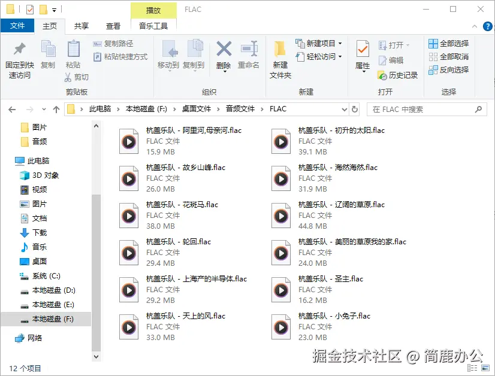
Task: Open the Move to (移动到) menu
Action: pos(168,56)
